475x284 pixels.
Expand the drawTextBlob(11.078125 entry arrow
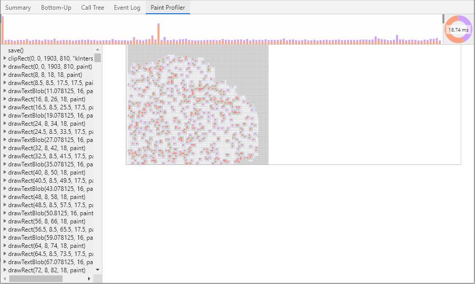[x=5, y=91]
